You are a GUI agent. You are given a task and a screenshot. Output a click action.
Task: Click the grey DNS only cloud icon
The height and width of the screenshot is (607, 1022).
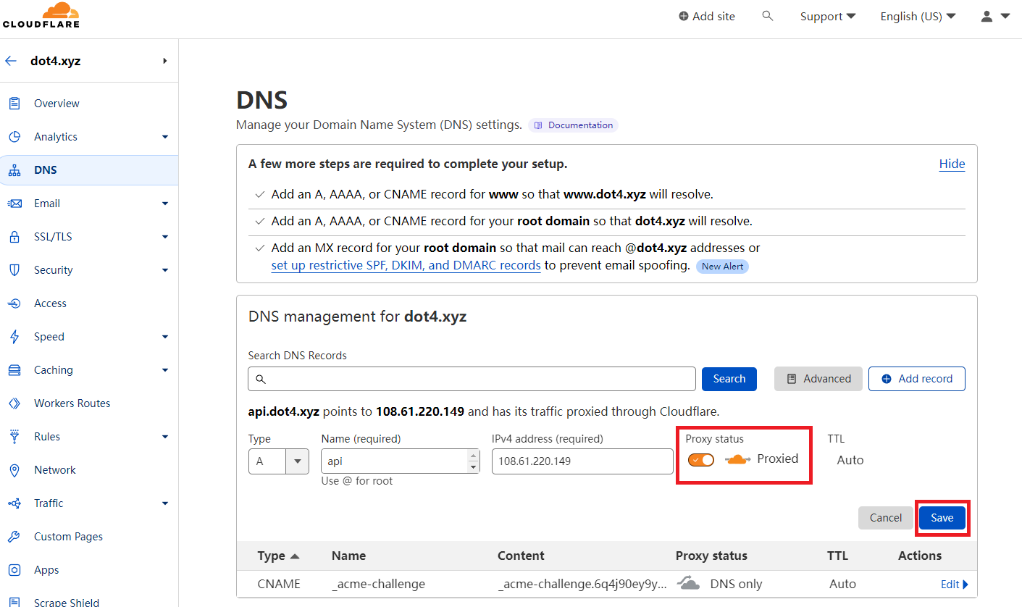[x=688, y=583]
